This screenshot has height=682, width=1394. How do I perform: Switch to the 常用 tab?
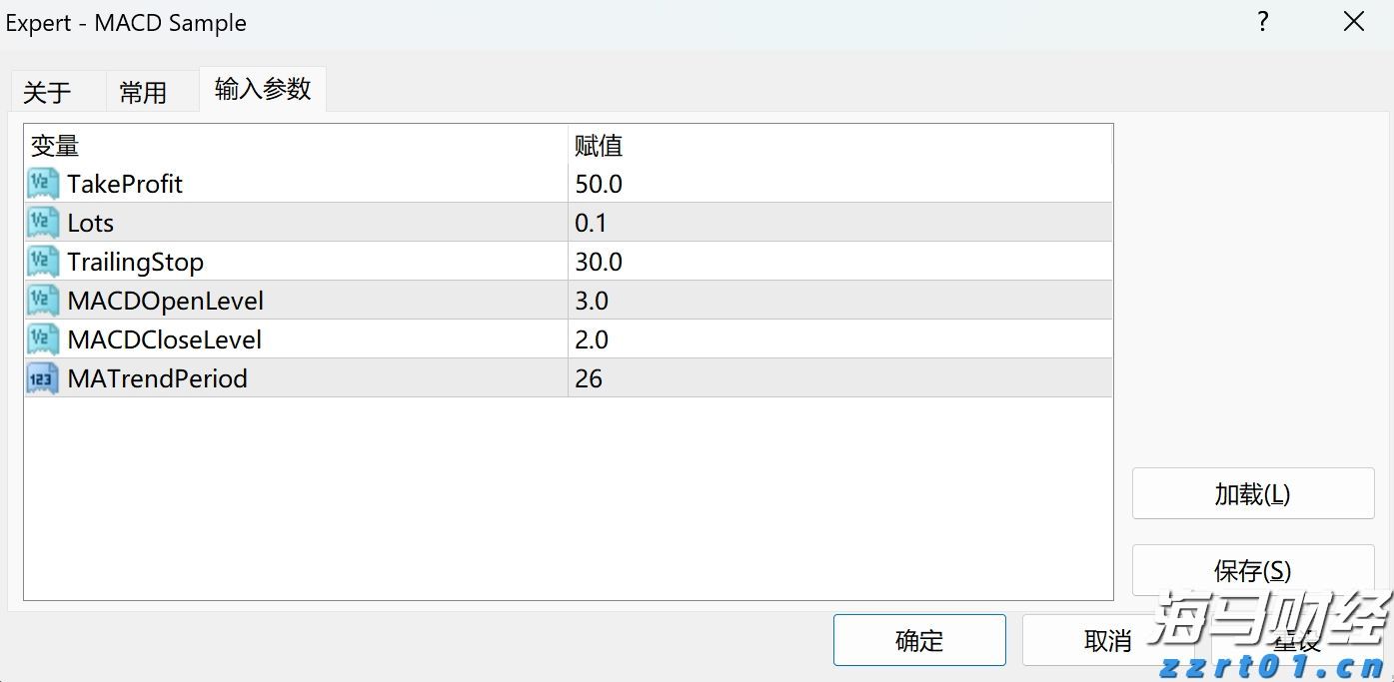143,91
